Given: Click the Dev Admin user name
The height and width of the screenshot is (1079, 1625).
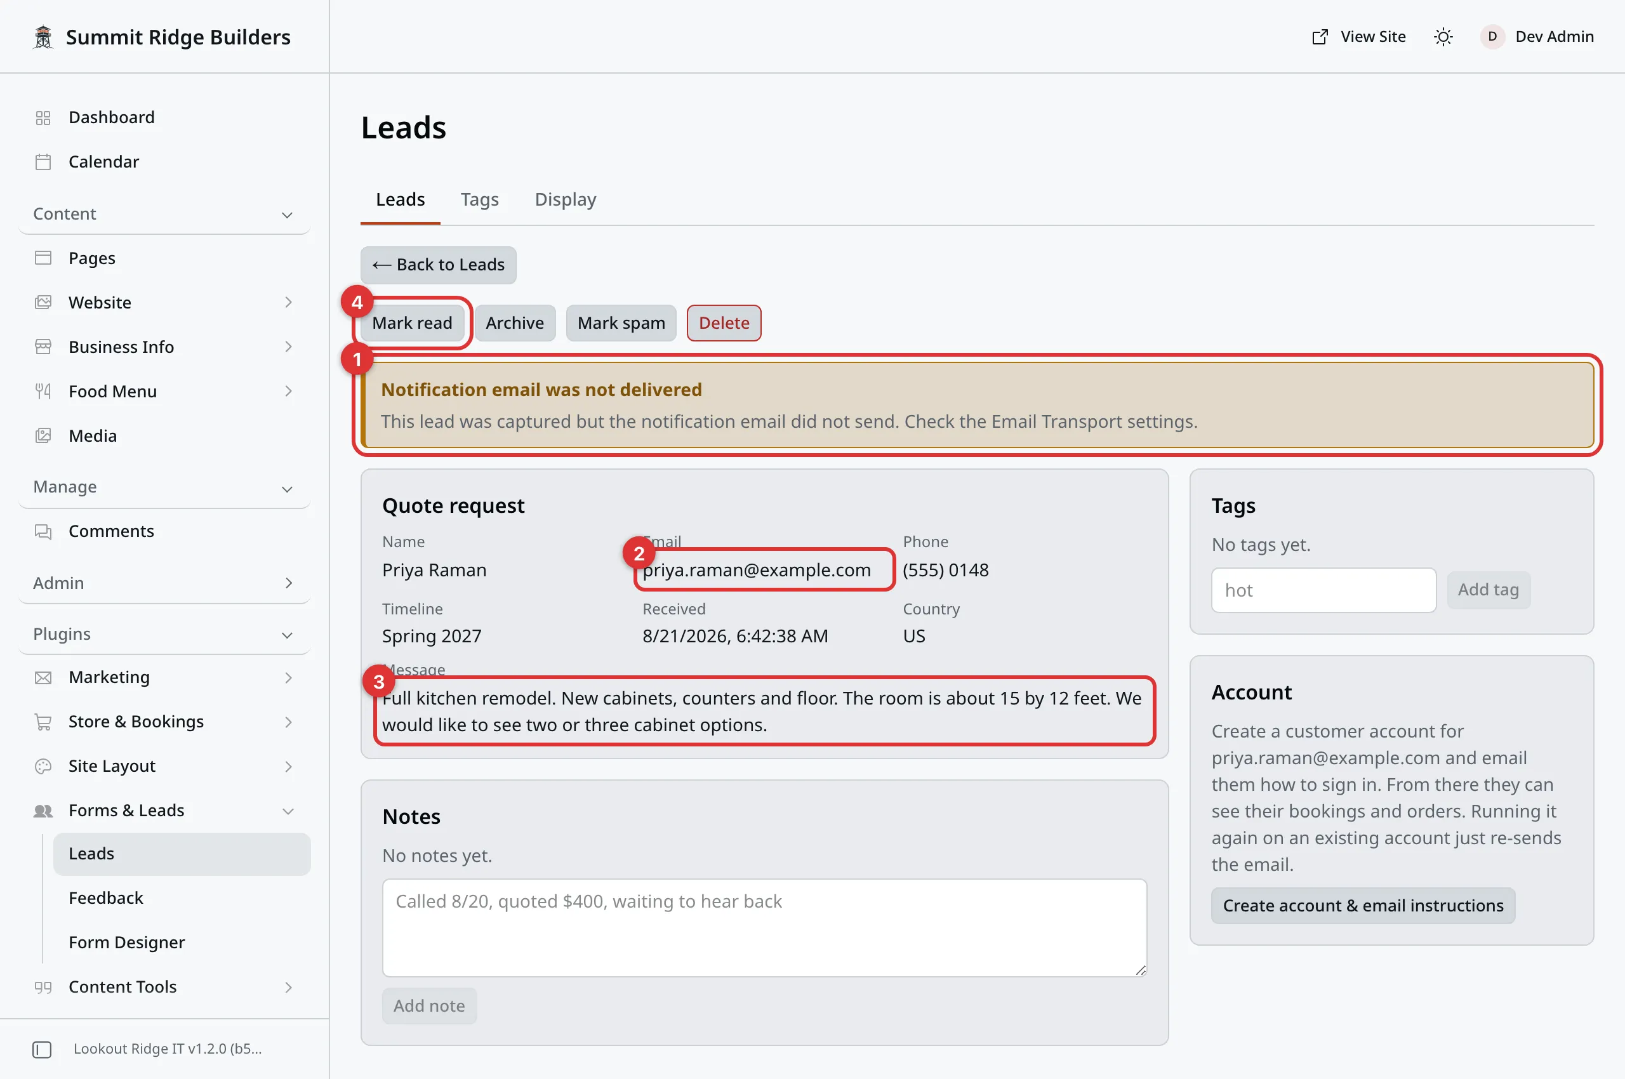Looking at the screenshot, I should point(1554,36).
